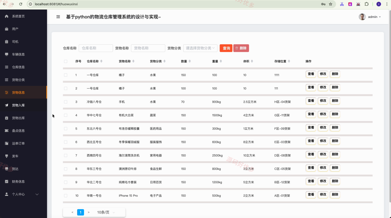Click the 货物信息 sidebar icon
The image size is (391, 218).
pyautogui.click(x=6, y=92)
